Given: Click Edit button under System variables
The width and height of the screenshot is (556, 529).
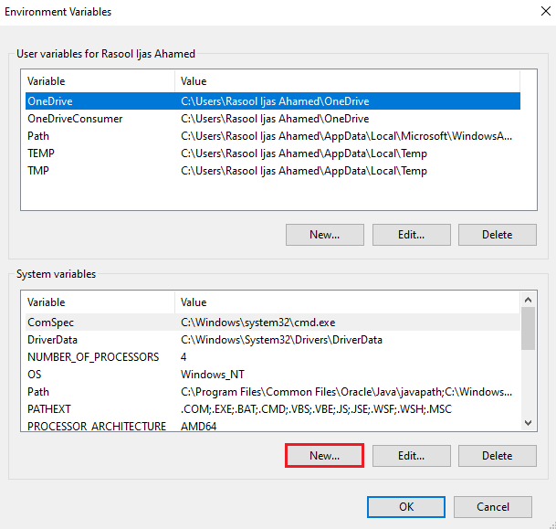Looking at the screenshot, I should click(412, 456).
